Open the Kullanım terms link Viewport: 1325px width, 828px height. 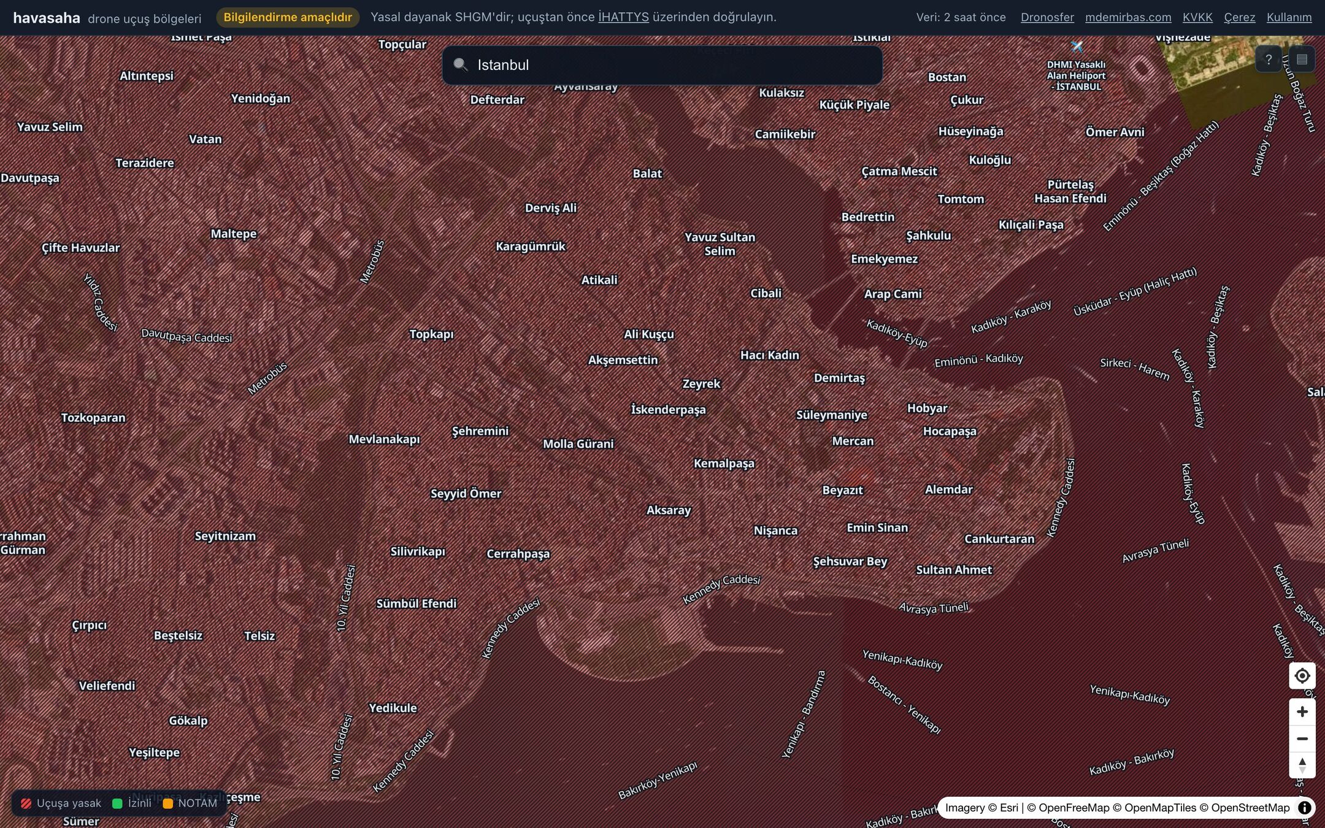[x=1289, y=17]
